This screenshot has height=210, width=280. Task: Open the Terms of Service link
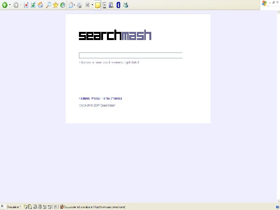(112, 98)
